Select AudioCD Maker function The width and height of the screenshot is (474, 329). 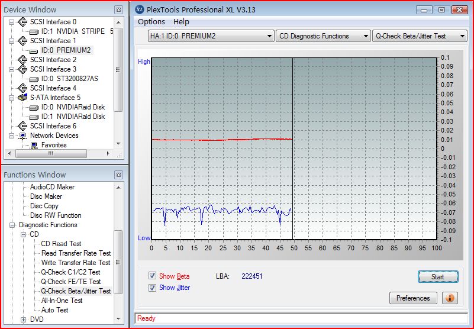[x=52, y=187]
